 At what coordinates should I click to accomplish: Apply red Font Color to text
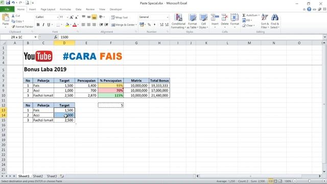(x=75, y=25)
